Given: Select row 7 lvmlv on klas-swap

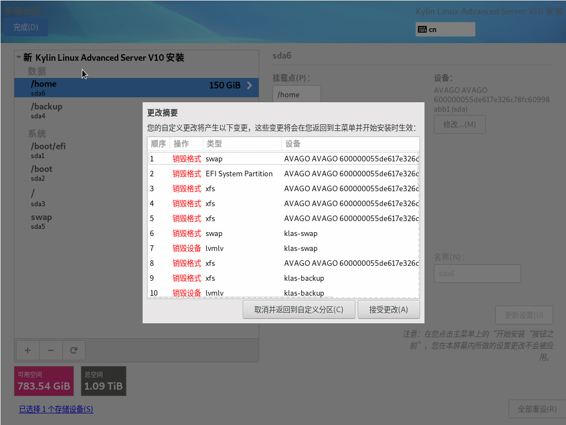Looking at the screenshot, I should coord(284,248).
